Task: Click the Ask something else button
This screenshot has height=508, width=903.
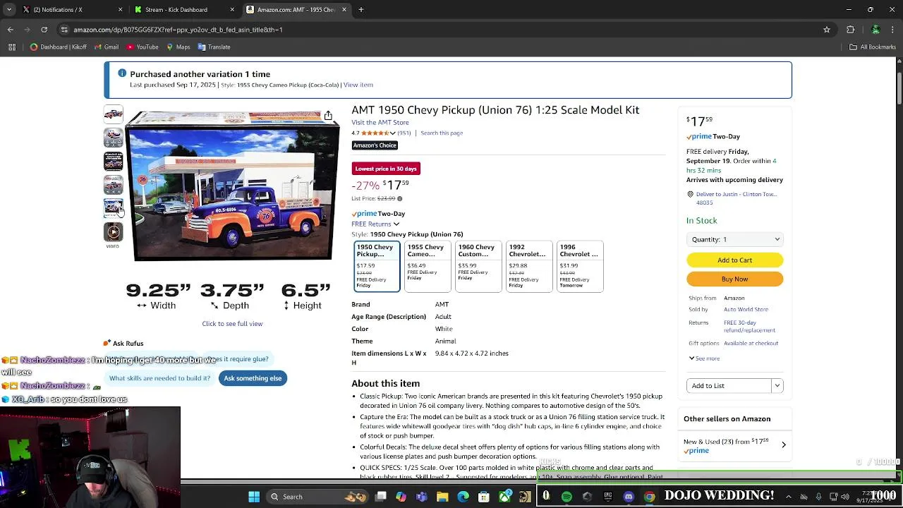Action: tap(253, 378)
